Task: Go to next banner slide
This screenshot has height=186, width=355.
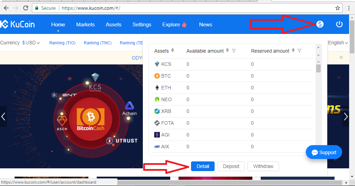Action: [x=346, y=116]
